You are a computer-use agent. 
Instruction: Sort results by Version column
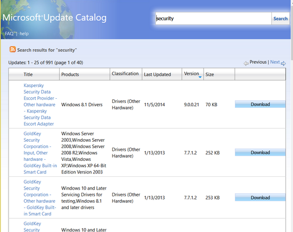click(x=191, y=74)
